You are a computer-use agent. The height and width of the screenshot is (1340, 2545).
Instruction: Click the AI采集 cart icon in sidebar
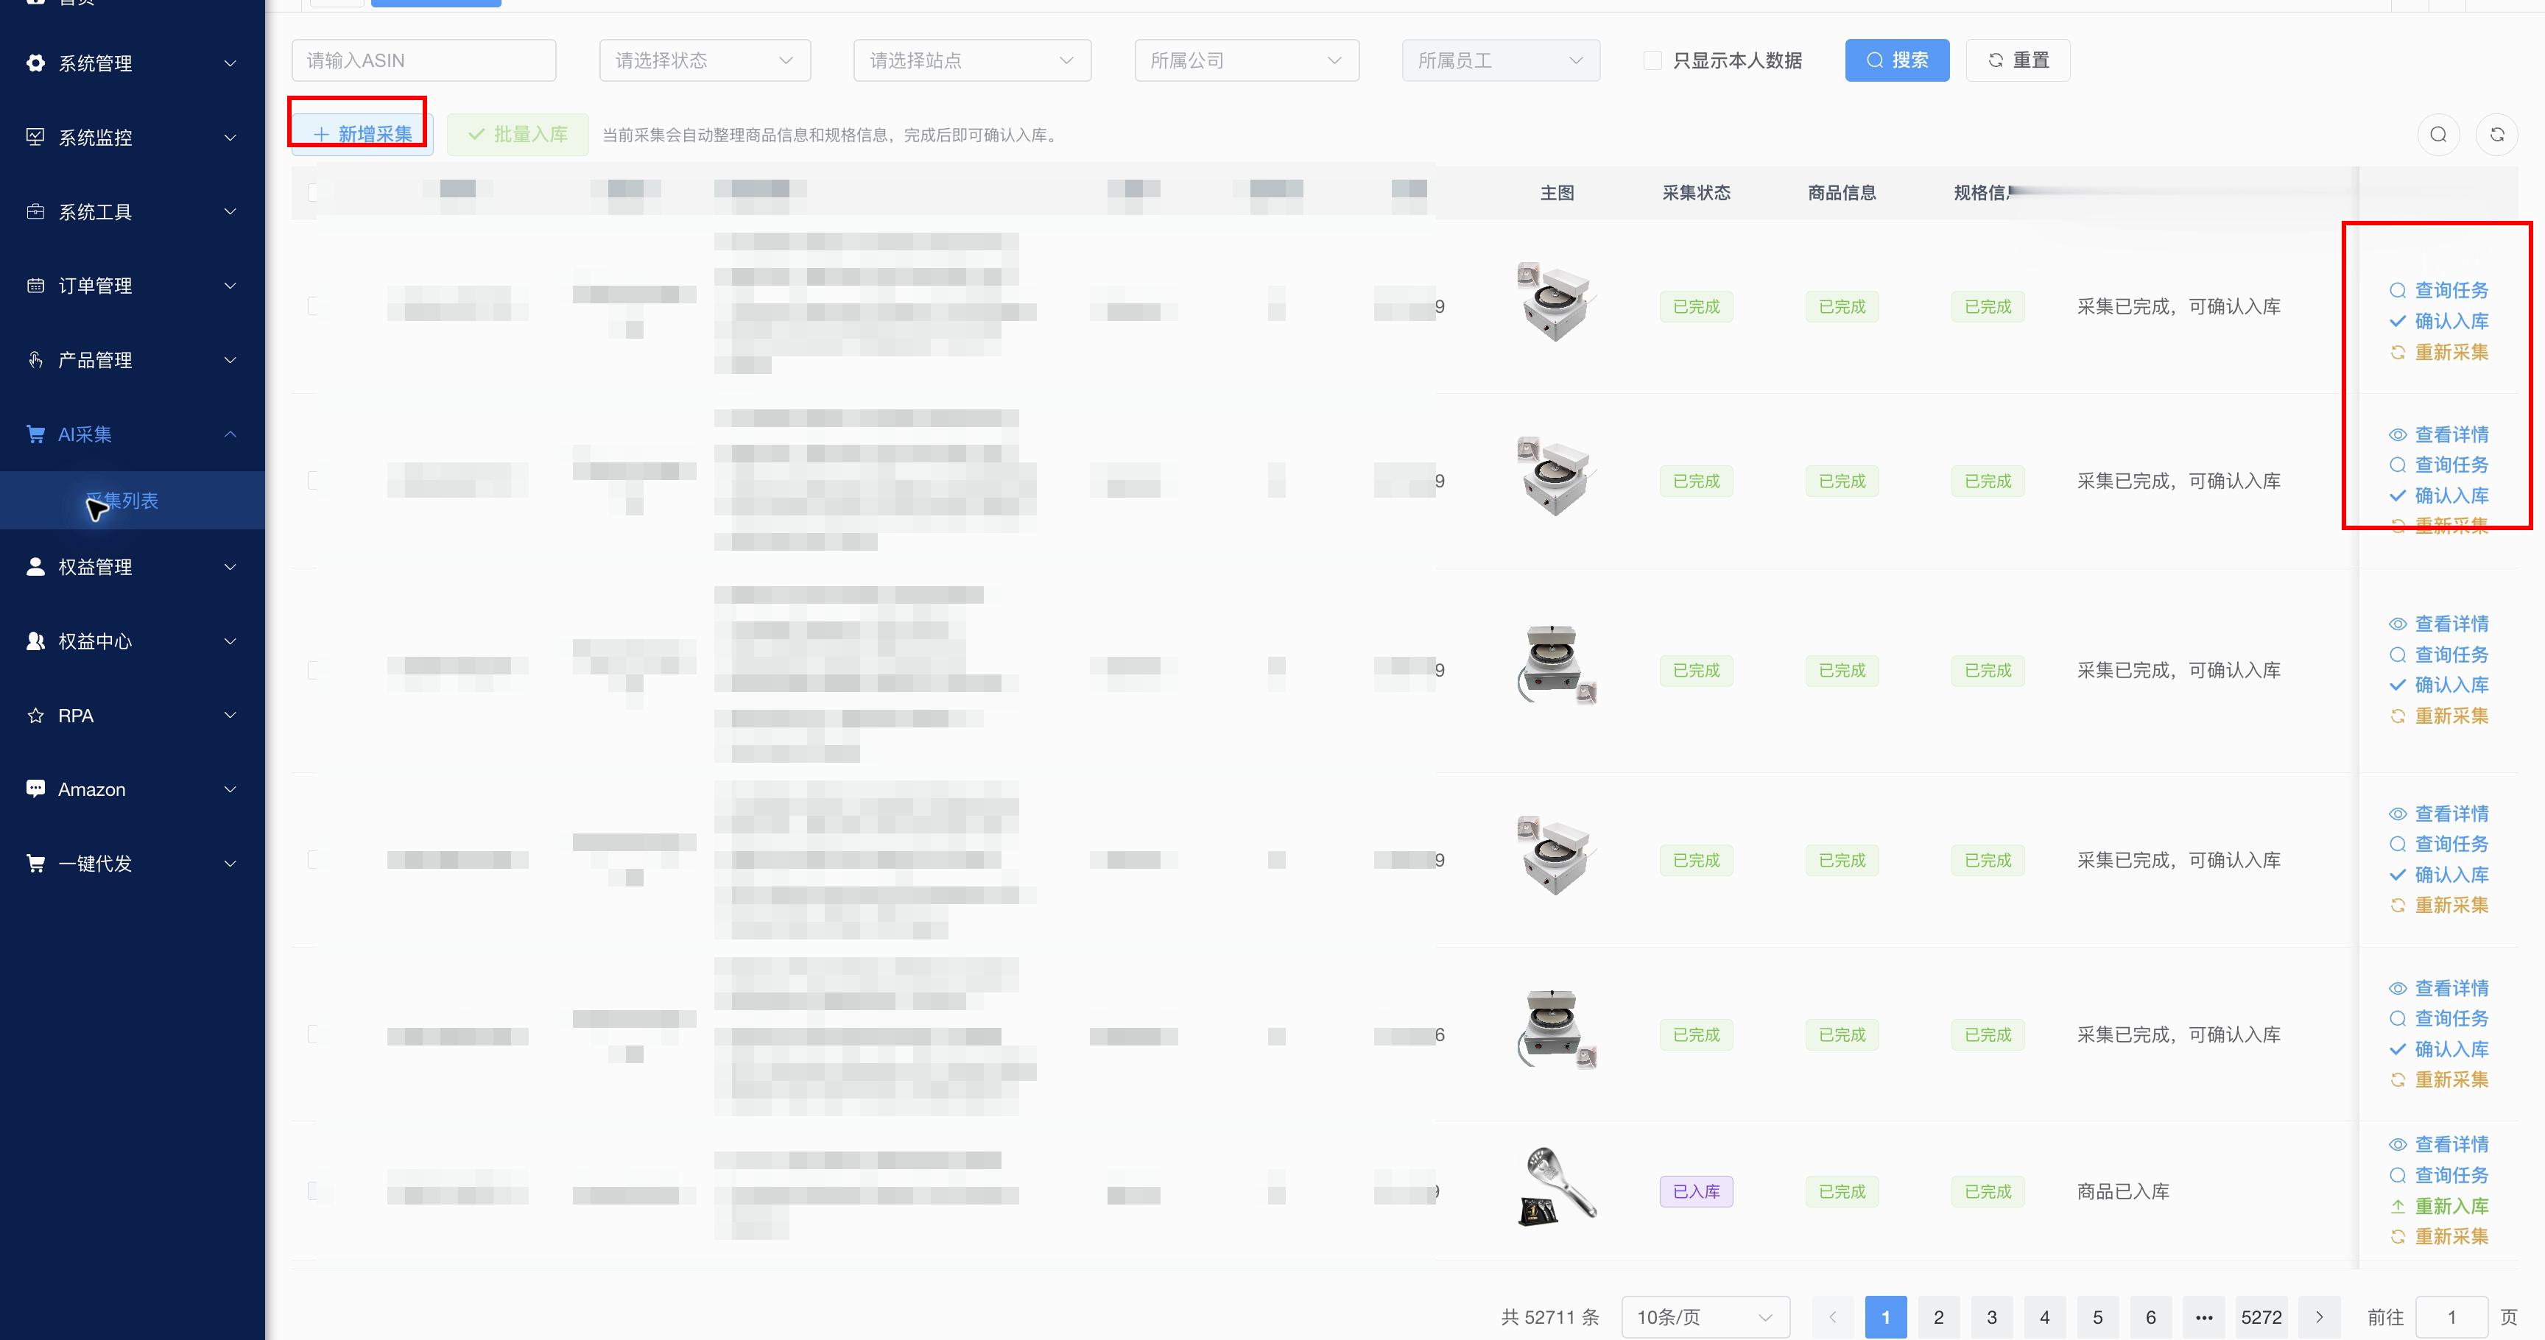click(35, 434)
